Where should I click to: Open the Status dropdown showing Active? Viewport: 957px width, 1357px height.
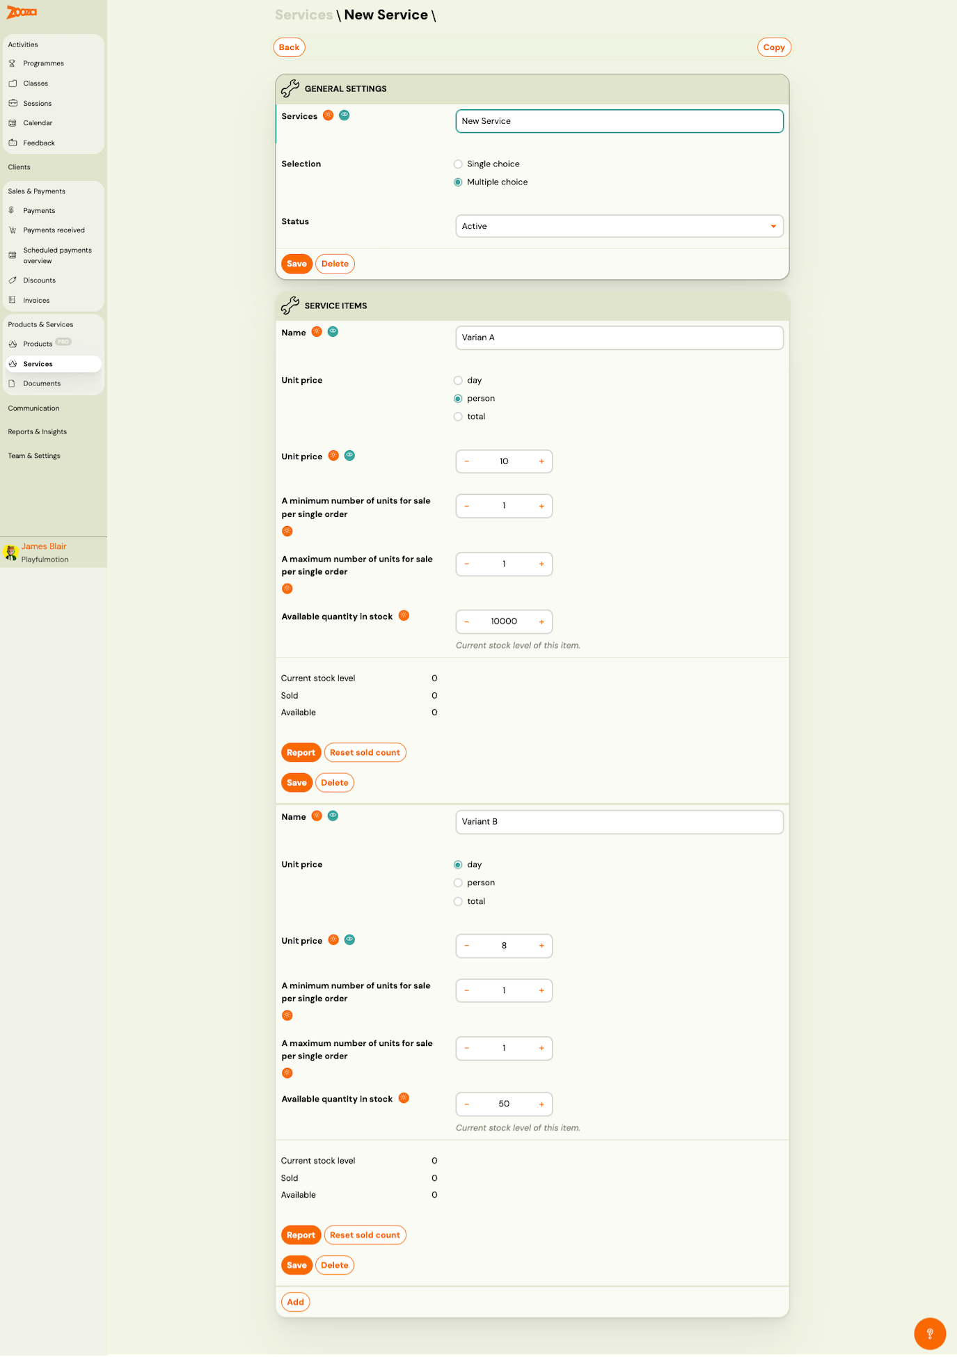[619, 226]
